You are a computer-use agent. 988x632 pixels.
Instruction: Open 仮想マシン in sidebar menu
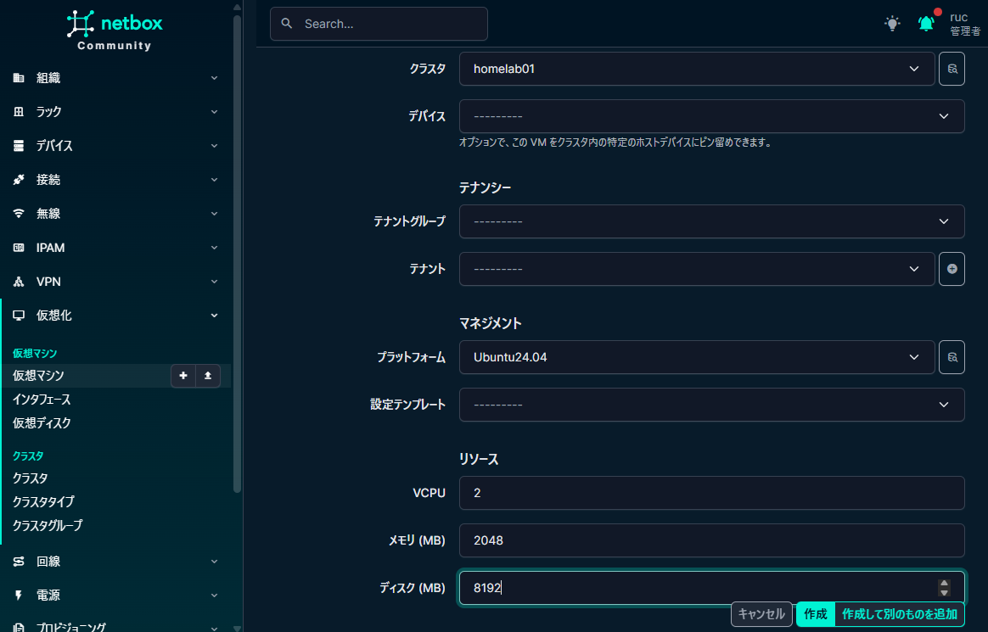38,376
